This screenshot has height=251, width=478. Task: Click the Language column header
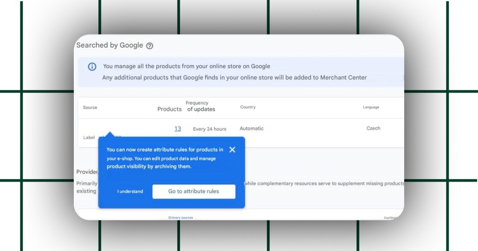point(371,107)
